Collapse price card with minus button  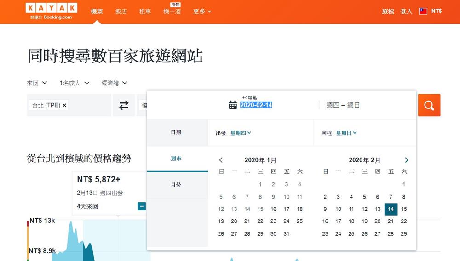coord(142,206)
